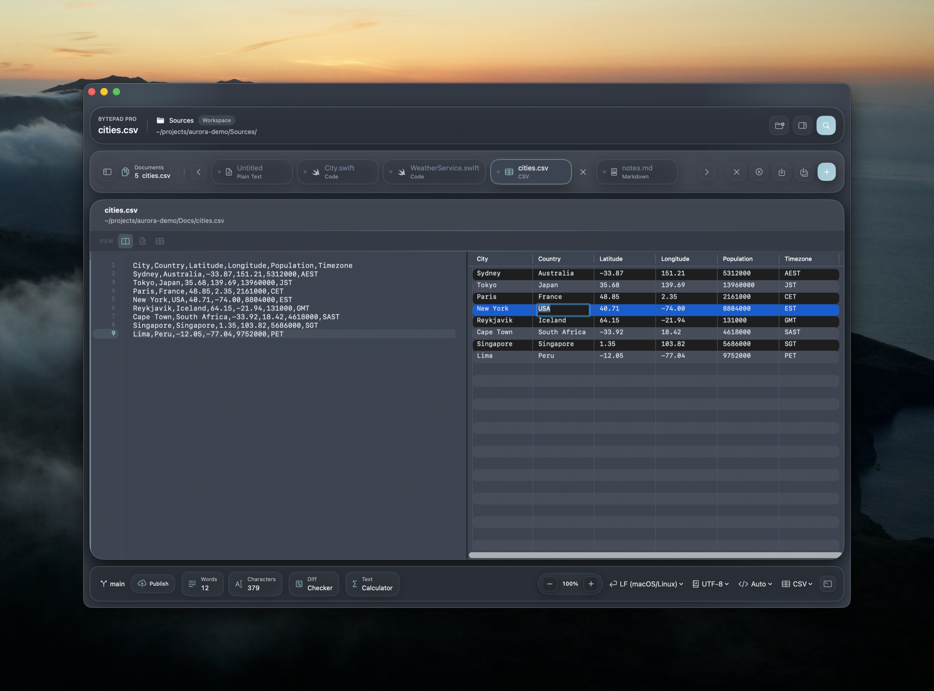Click the save all documents icon

[804, 172]
